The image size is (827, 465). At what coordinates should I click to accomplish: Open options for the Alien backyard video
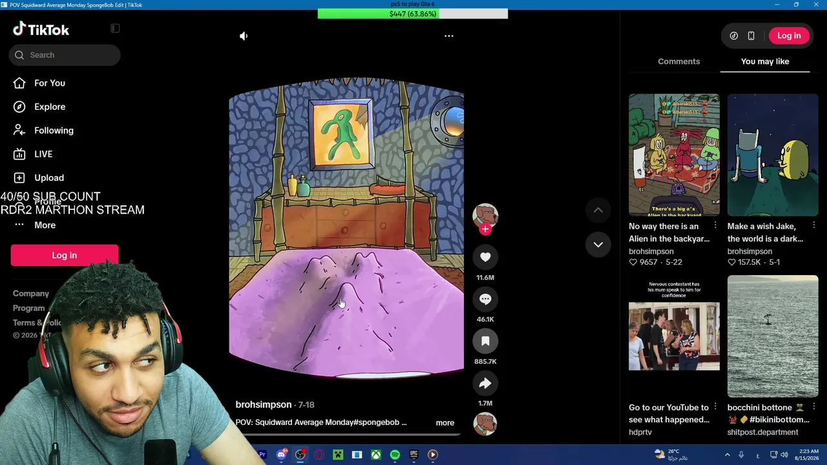tap(715, 225)
